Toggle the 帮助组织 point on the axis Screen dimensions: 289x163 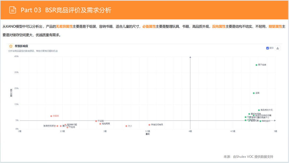coord(260,121)
